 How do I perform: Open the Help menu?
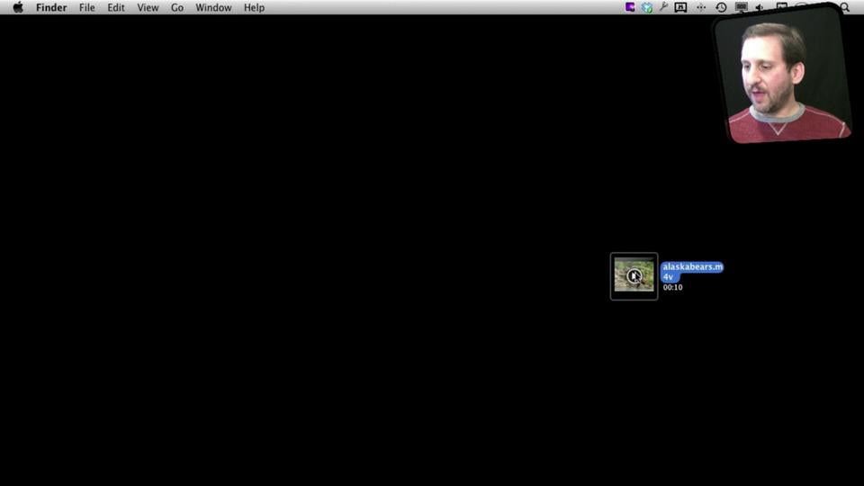coord(254,8)
